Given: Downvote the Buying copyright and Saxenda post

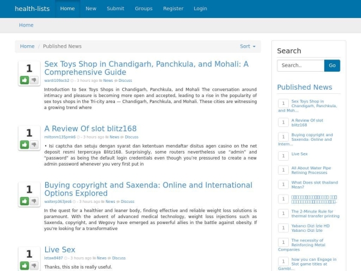Looking at the screenshot, I should coord(34,201).
